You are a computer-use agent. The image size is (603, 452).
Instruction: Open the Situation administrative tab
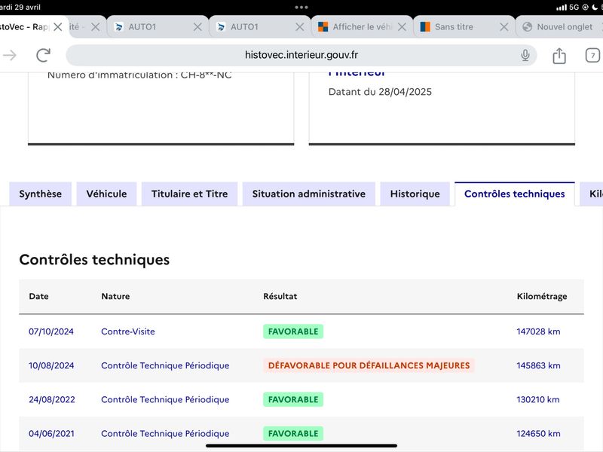309,194
